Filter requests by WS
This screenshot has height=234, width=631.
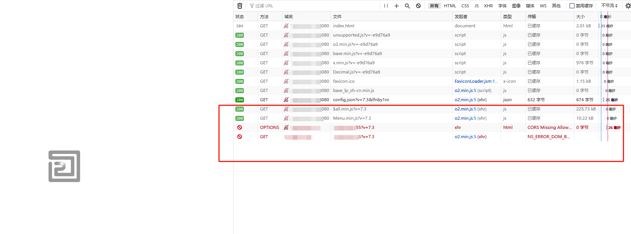tap(543, 6)
